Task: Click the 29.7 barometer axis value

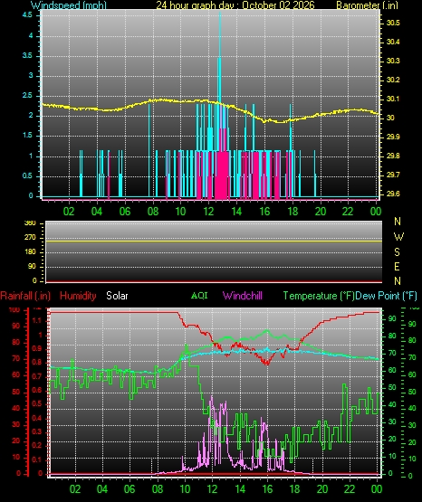Action: [393, 175]
